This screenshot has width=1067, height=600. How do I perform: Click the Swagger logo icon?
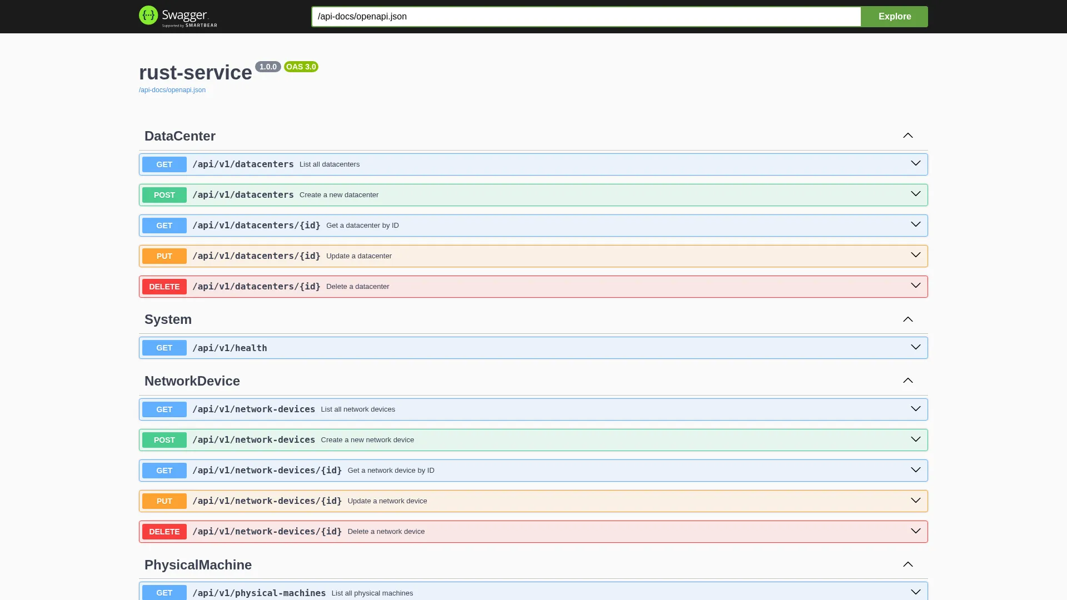[148, 15]
